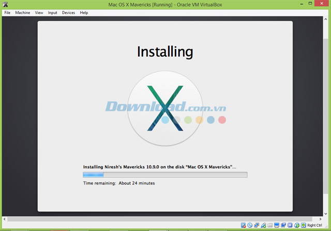Open the File menu
The height and width of the screenshot is (231, 331).
point(7,12)
